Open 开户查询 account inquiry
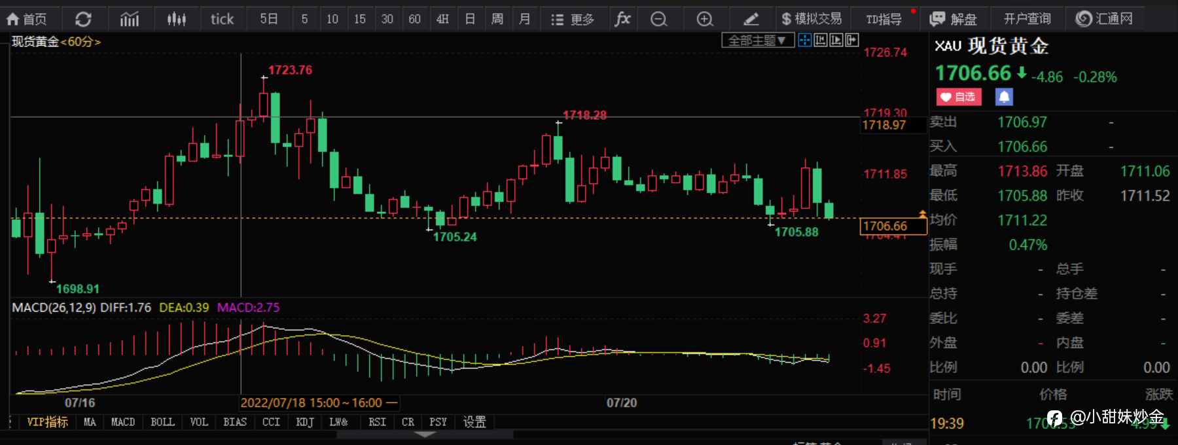Image resolution: width=1178 pixels, height=445 pixels. (x=1027, y=19)
